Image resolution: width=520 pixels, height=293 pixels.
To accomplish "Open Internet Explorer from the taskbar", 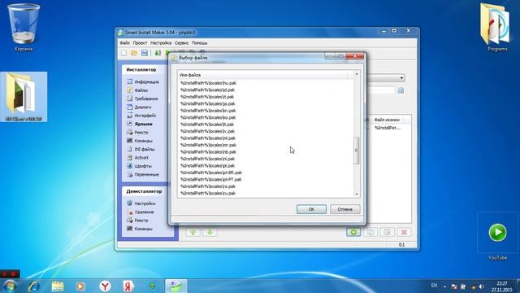I will [x=34, y=286].
